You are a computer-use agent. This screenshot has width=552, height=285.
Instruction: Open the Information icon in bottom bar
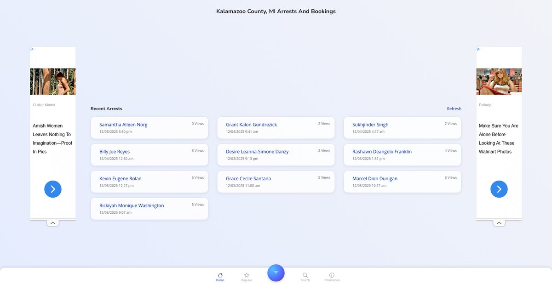click(332, 276)
